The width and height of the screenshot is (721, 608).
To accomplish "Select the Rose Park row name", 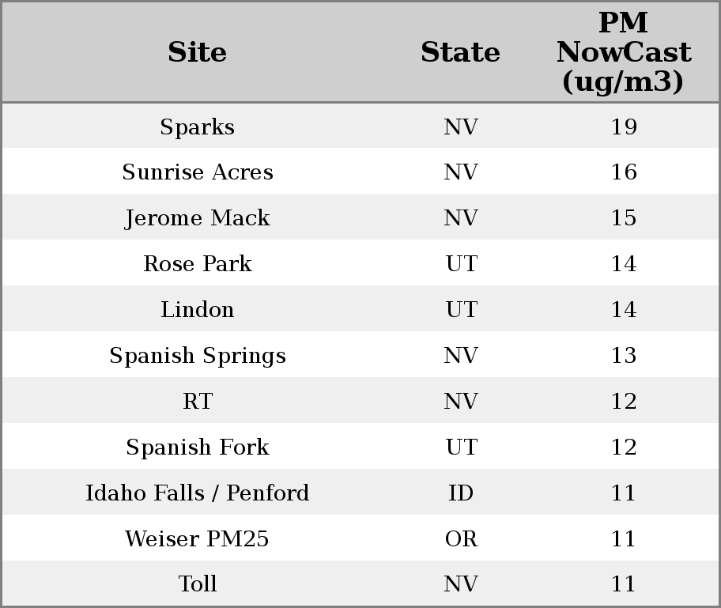I will coord(198,264).
